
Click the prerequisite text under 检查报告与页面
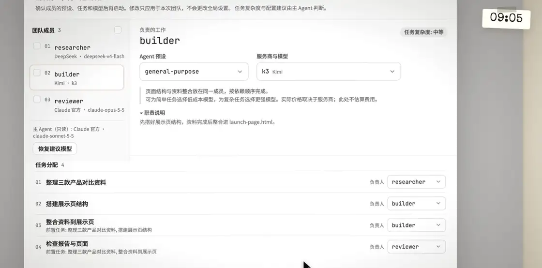click(x=101, y=252)
